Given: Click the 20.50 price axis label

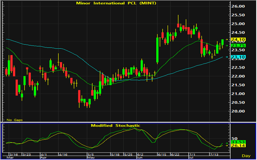Looking at the screenshot, I should [238, 102].
